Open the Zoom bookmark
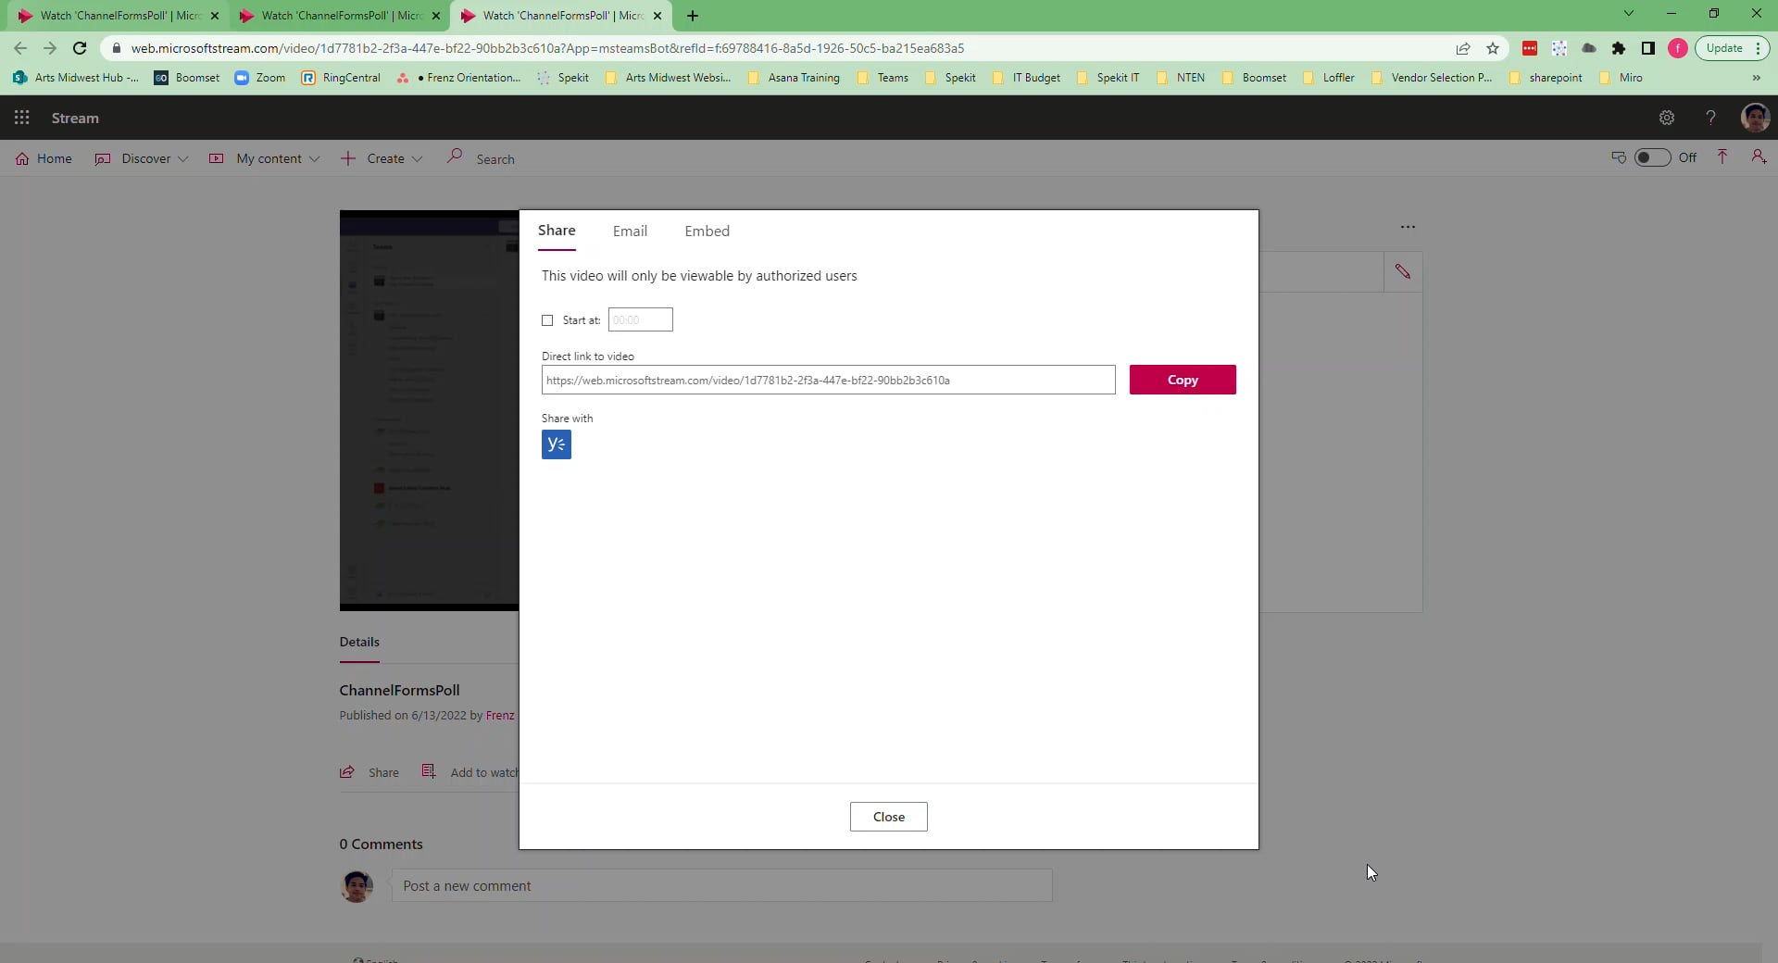The image size is (1778, 963). click(x=260, y=78)
